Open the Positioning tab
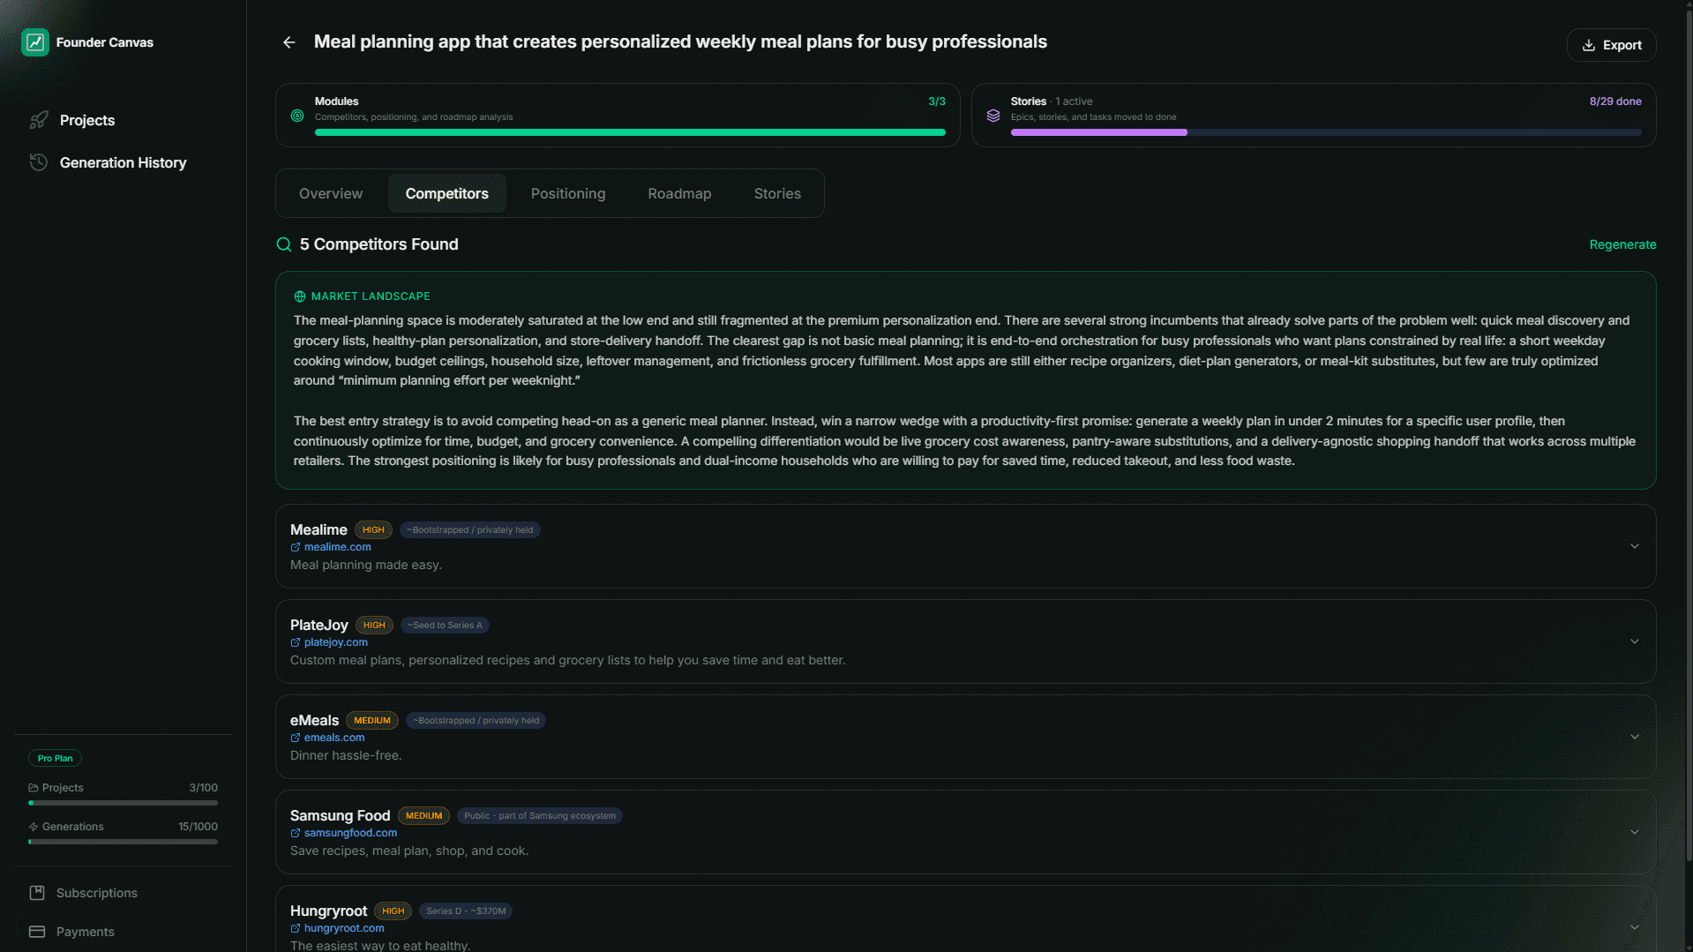Screen dimensions: 1693x952 (x=567, y=192)
